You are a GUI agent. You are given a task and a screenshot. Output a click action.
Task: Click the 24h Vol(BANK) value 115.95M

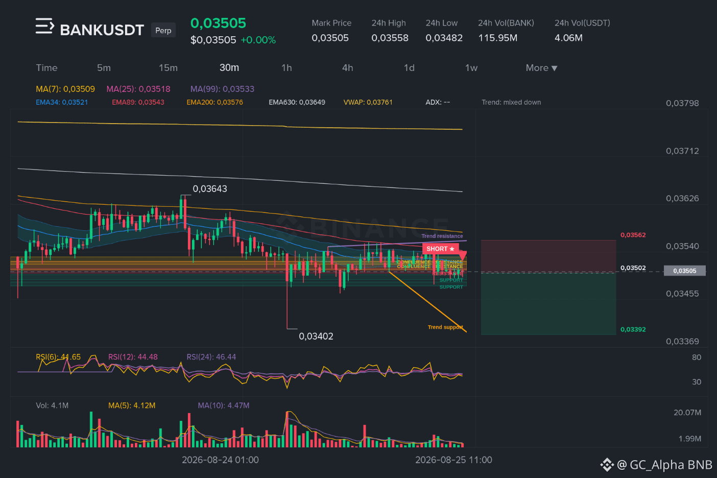498,38
